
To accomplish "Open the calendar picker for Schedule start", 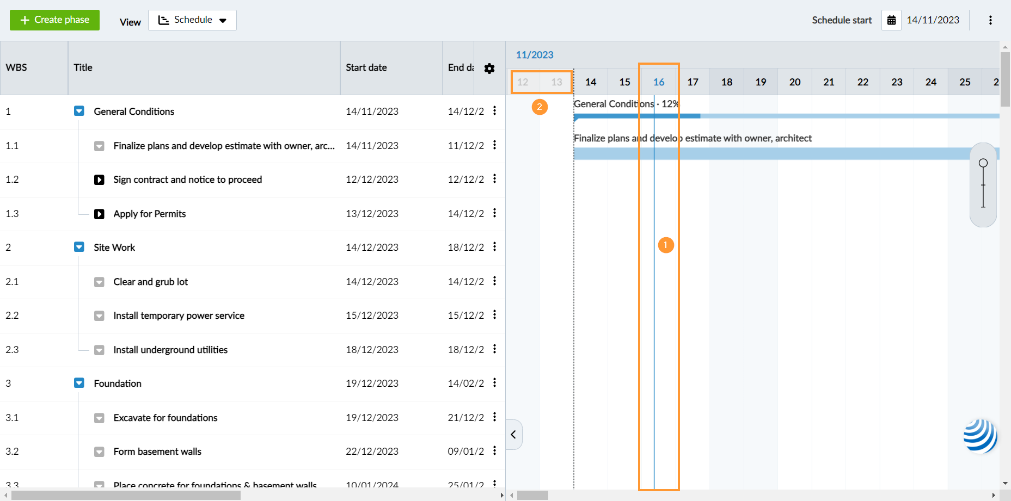I will coord(891,20).
